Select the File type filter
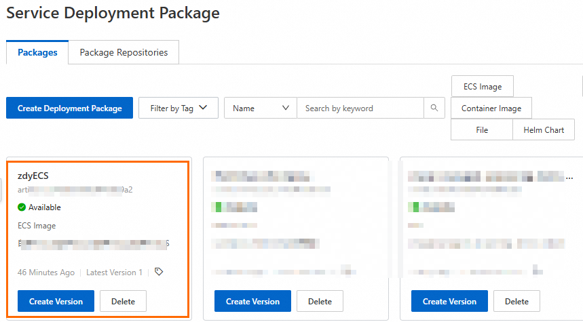Viewport: 583px width, 322px height. point(482,129)
